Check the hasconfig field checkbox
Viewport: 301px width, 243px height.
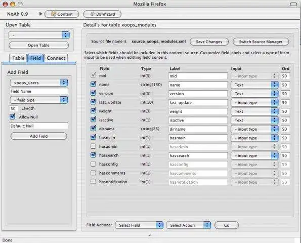(x=93, y=164)
